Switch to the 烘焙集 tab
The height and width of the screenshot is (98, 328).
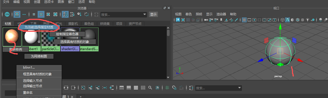pyautogui.click(x=105, y=24)
